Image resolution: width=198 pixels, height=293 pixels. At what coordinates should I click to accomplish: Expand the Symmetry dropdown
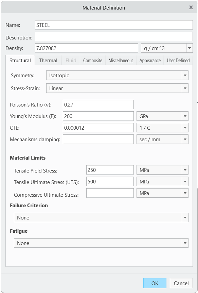185,76
